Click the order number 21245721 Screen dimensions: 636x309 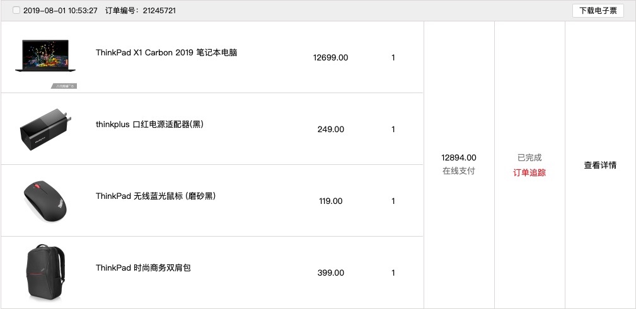(159, 11)
